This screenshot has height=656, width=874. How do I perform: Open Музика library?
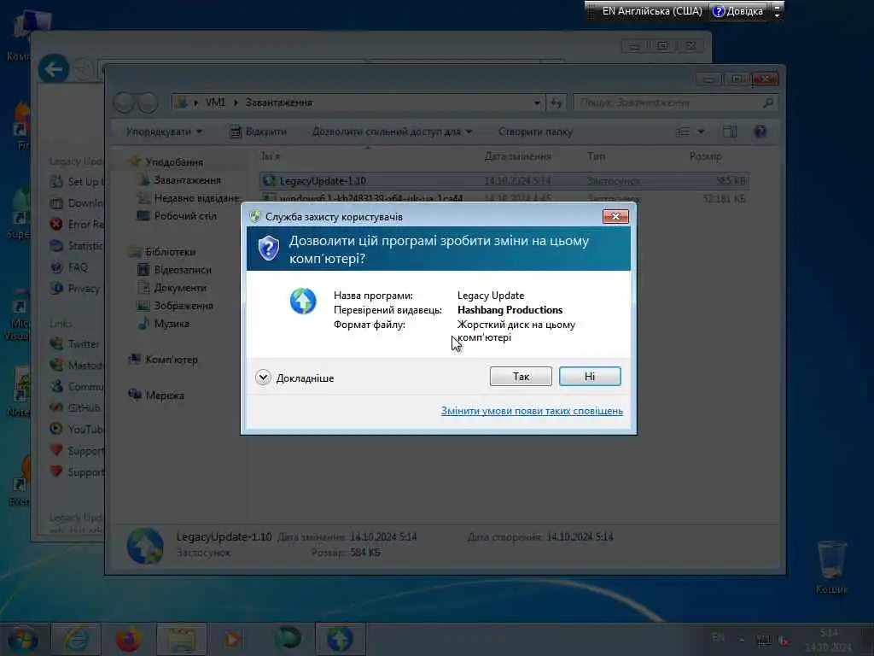[x=172, y=324]
